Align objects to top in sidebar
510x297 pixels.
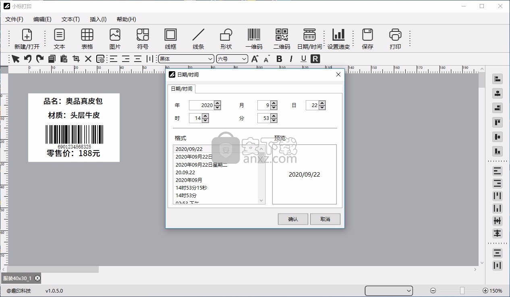point(498,123)
